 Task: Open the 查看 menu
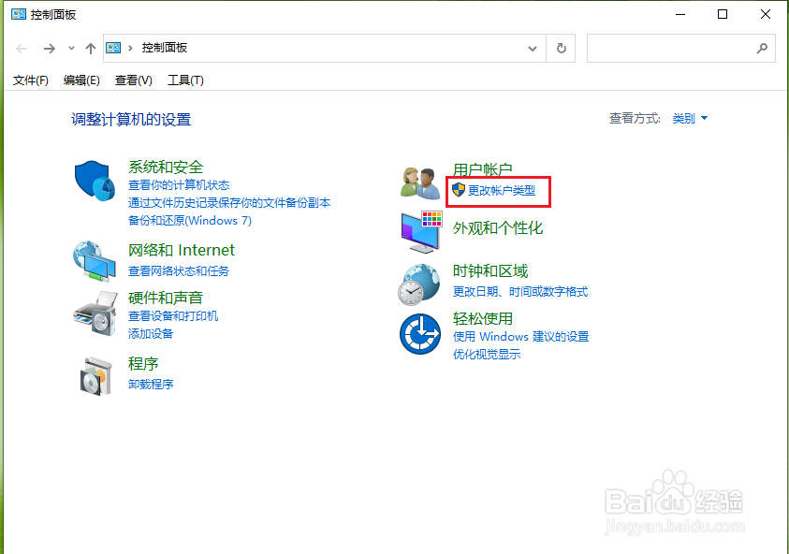tap(134, 80)
